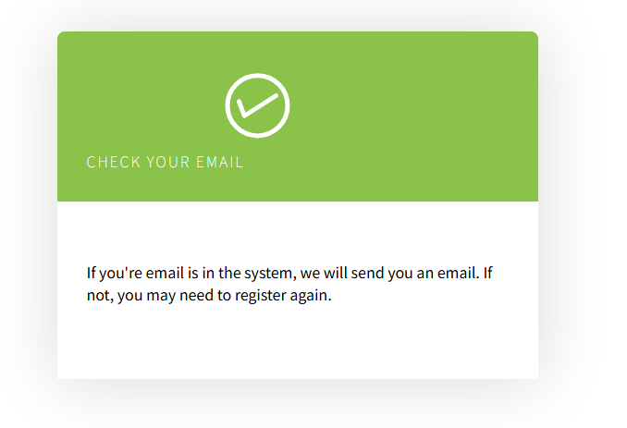The width and height of the screenshot is (627, 428).
Task: Click the word "not" starting the second line
Action: coord(98,296)
